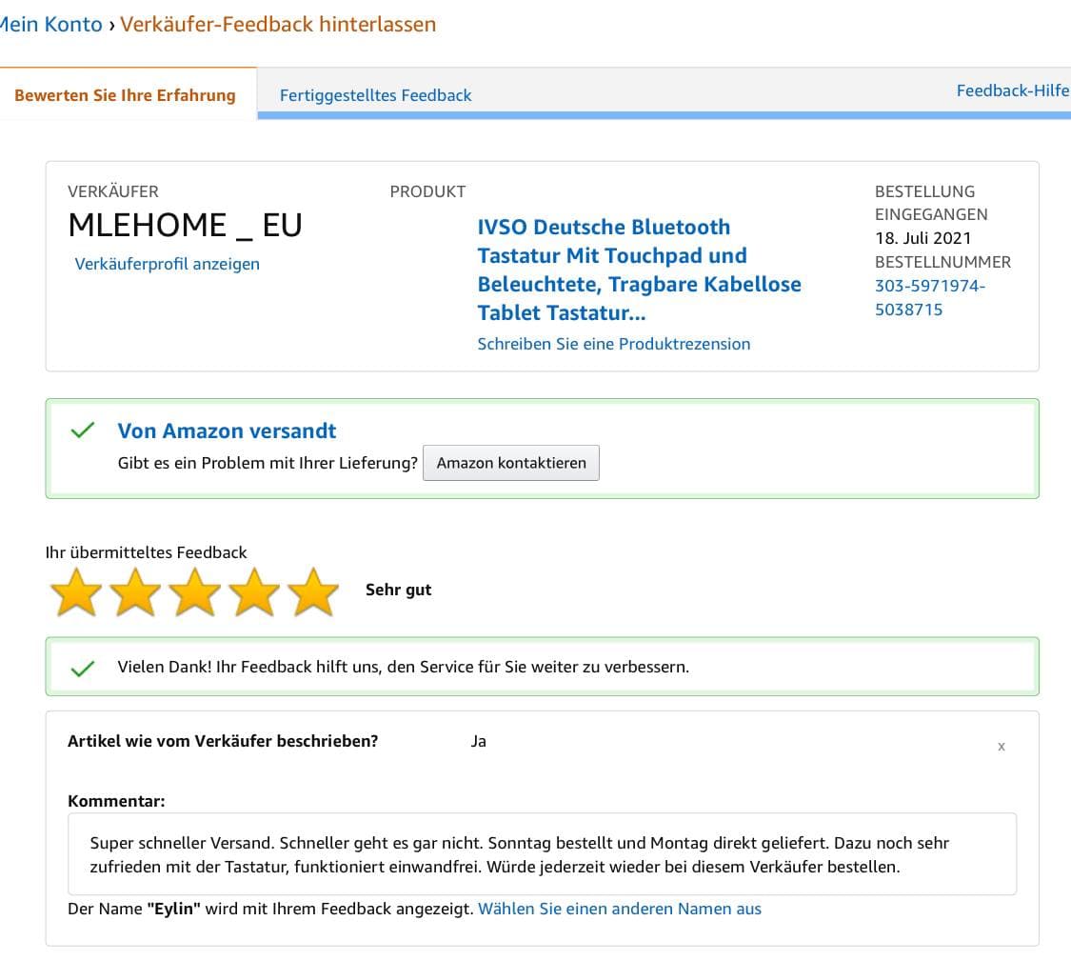Click the Von Amazon versandt heading

(x=227, y=430)
